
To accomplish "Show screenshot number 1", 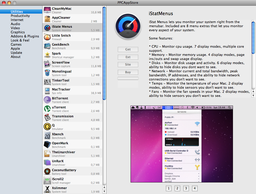I will [169, 188].
